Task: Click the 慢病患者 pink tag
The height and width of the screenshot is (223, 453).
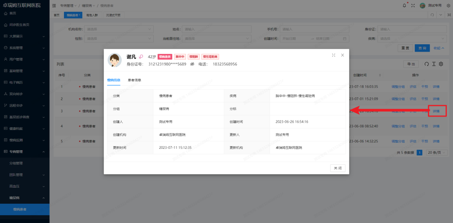Action: pos(165,57)
